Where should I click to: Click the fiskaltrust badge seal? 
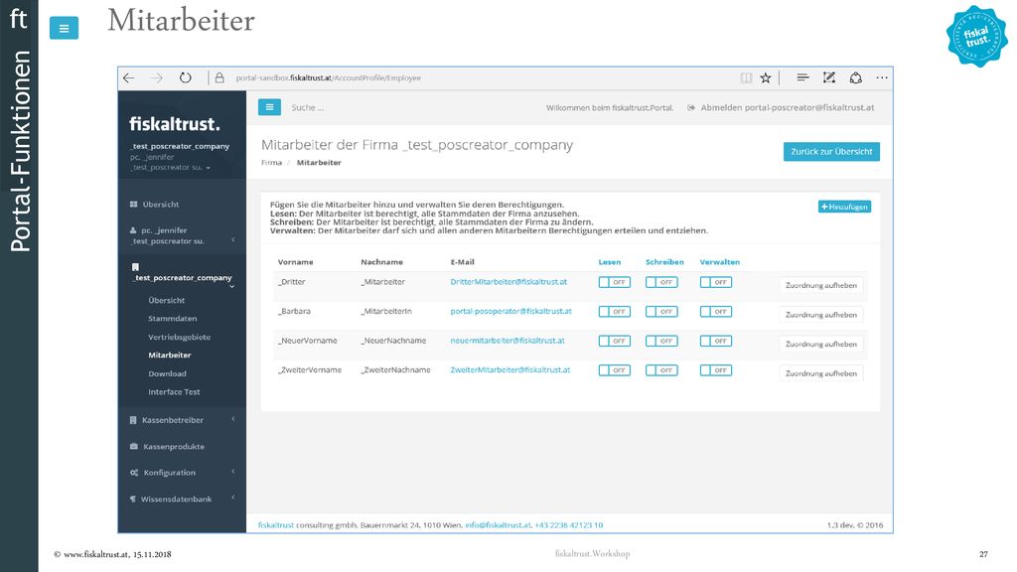click(x=977, y=37)
